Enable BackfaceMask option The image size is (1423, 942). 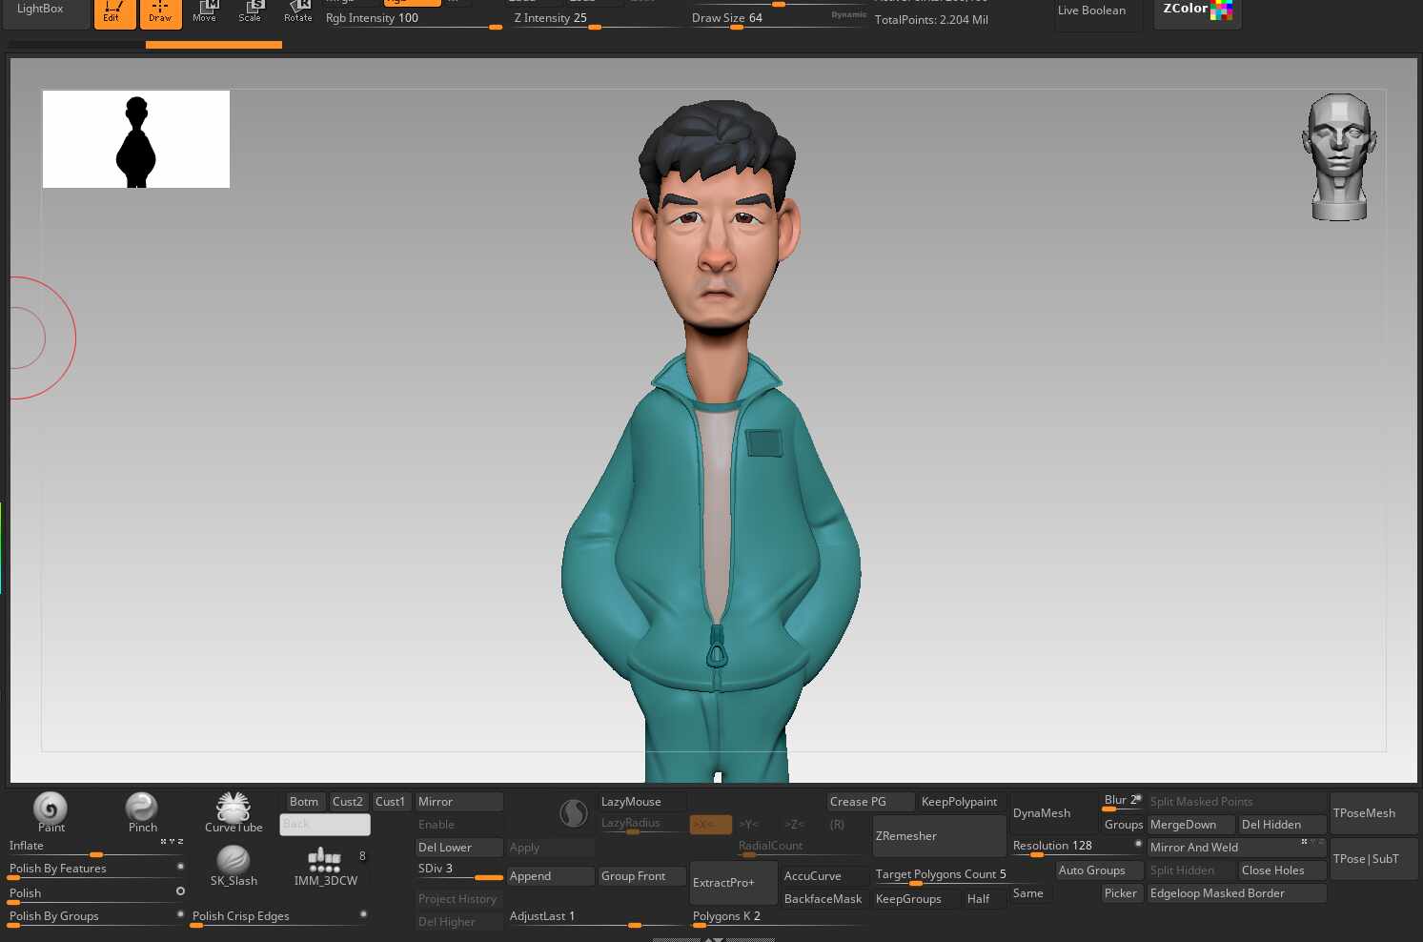[x=823, y=899]
